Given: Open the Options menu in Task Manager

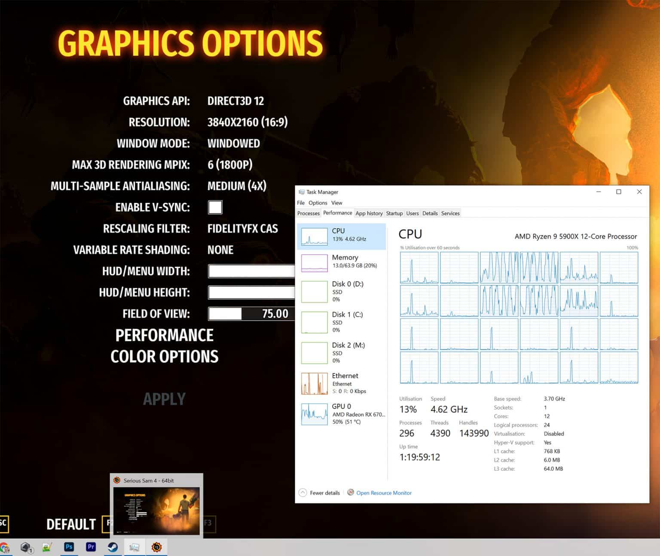Looking at the screenshot, I should (318, 202).
